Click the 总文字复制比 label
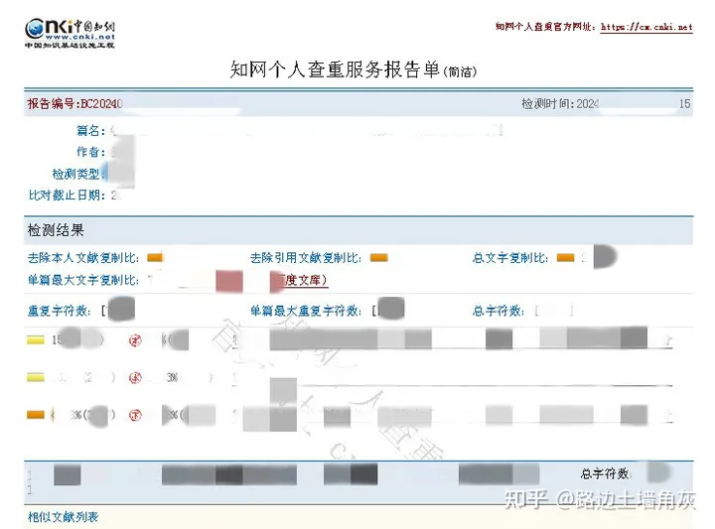This screenshot has height=529, width=715. coord(510,258)
